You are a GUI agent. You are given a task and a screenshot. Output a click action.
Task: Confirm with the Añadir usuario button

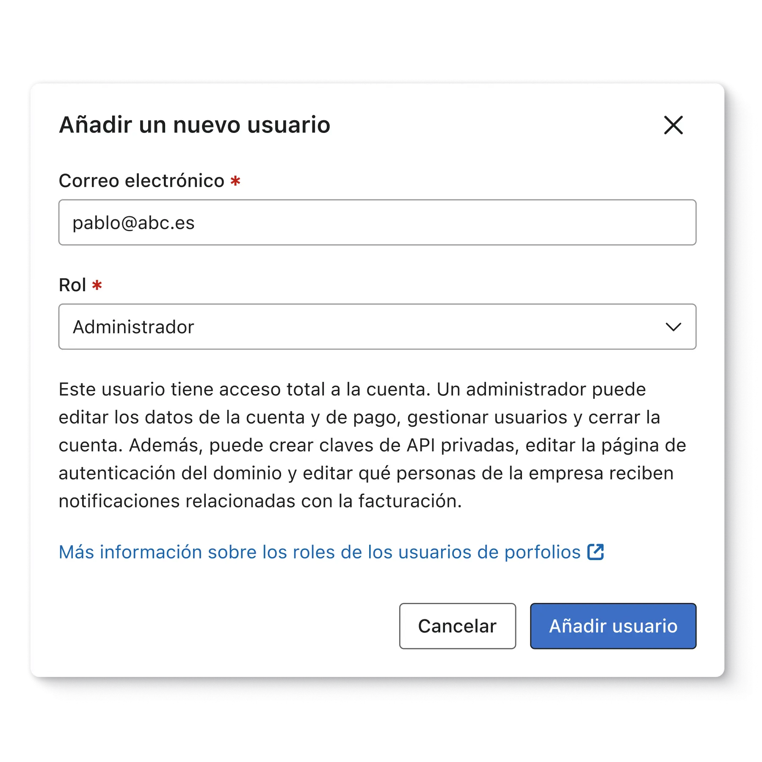[613, 626]
